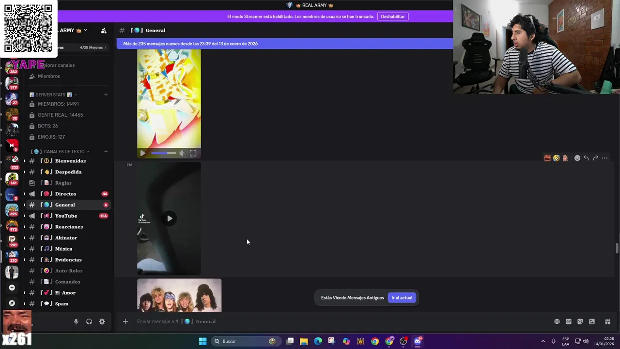Mute the microphone in user panel
620x349 pixels.
[76, 321]
